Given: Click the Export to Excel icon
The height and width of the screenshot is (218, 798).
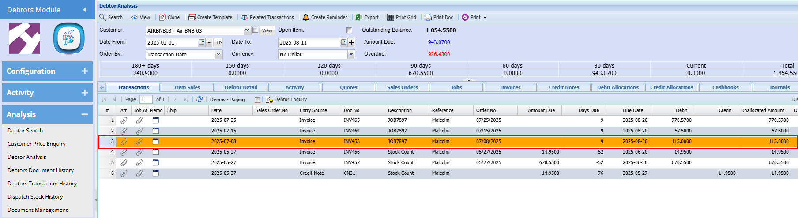Looking at the screenshot, I should pyautogui.click(x=359, y=17).
